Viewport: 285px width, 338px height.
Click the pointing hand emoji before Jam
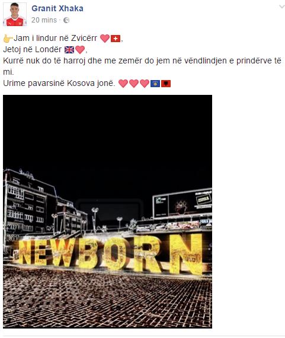click(x=8, y=39)
